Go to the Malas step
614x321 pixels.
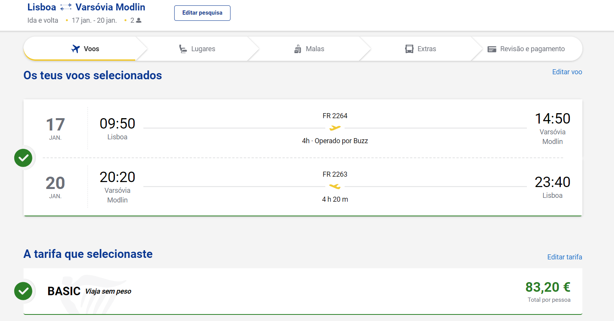click(309, 49)
